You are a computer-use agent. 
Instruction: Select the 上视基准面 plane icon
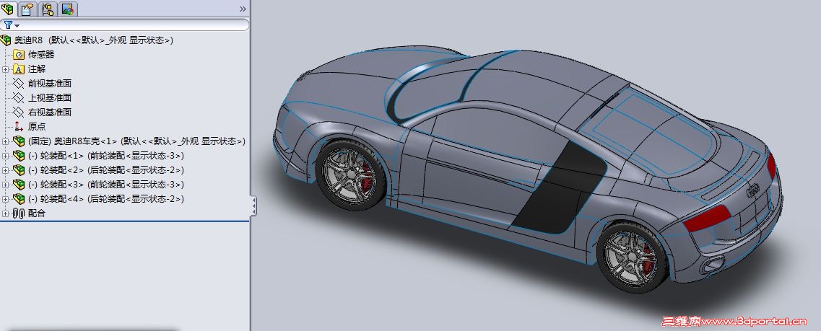point(19,98)
